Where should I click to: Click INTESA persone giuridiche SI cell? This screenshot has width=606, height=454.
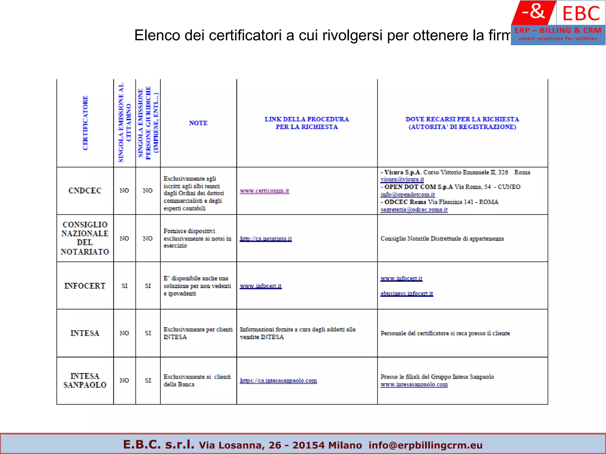point(148,333)
